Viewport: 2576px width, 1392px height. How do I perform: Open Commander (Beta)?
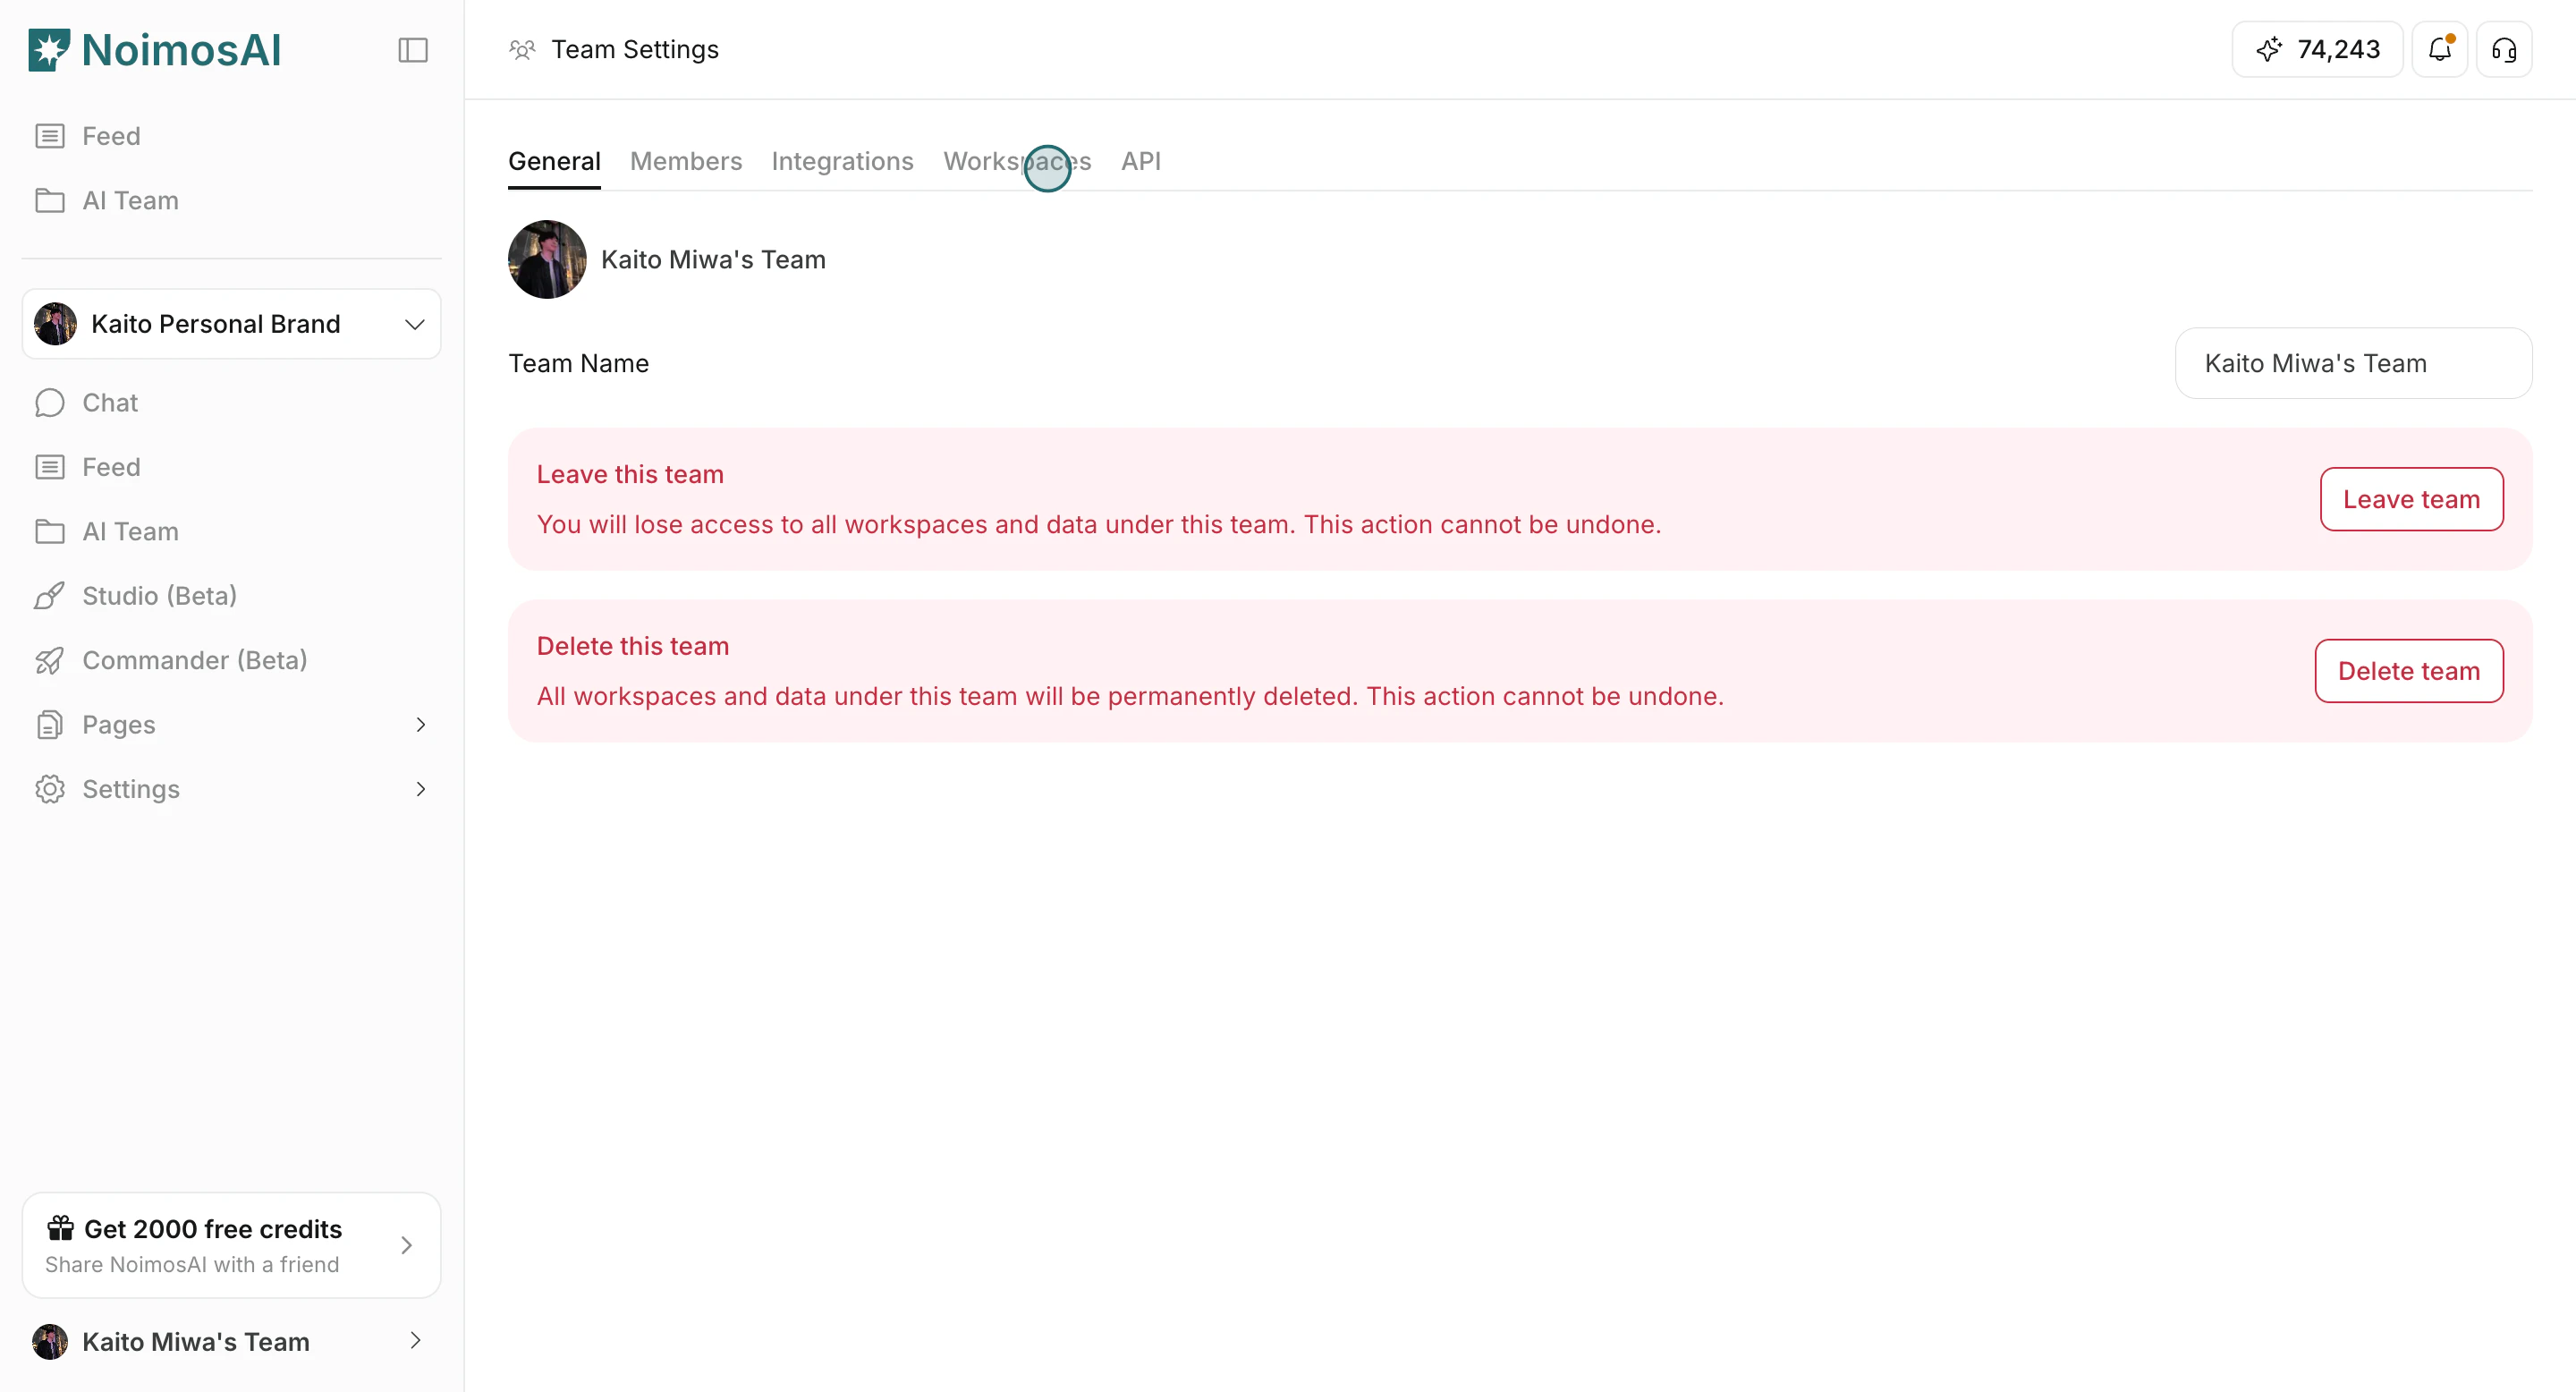pyautogui.click(x=194, y=660)
